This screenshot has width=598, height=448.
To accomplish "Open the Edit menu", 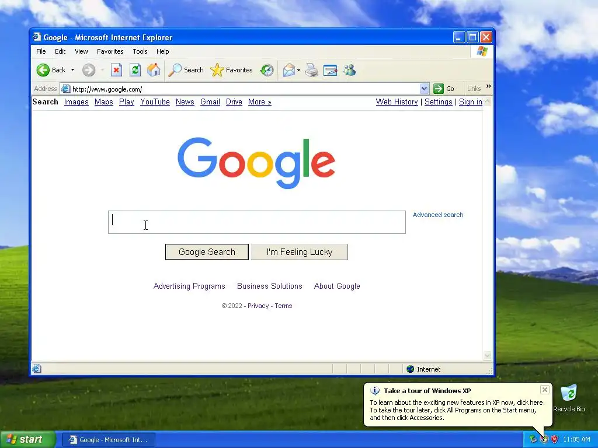I will pos(60,51).
